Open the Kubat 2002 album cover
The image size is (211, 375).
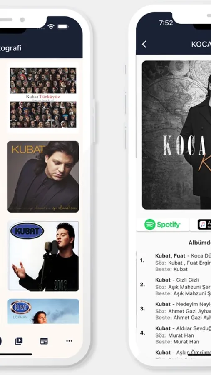[44, 256]
